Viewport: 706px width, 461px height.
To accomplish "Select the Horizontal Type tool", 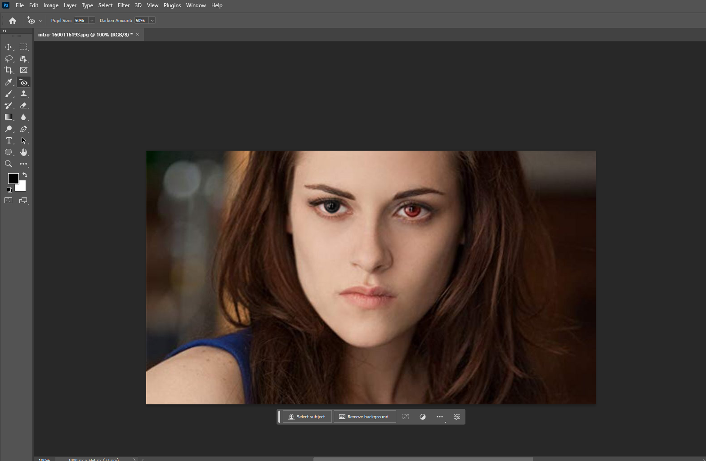I will coord(9,141).
